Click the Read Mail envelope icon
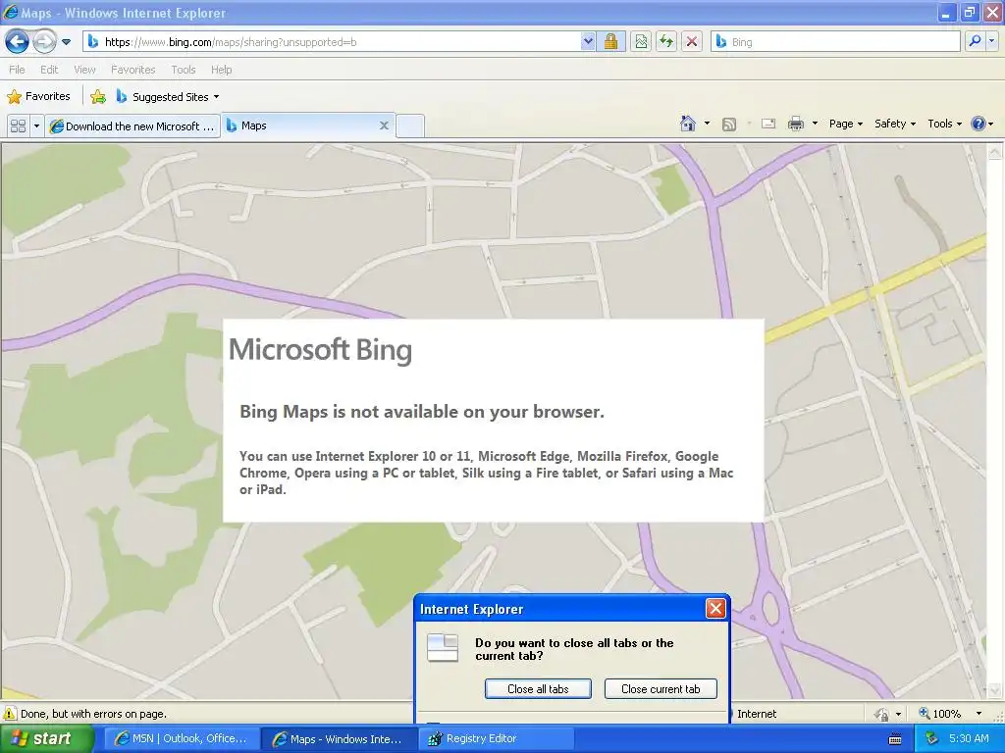 coord(768,125)
